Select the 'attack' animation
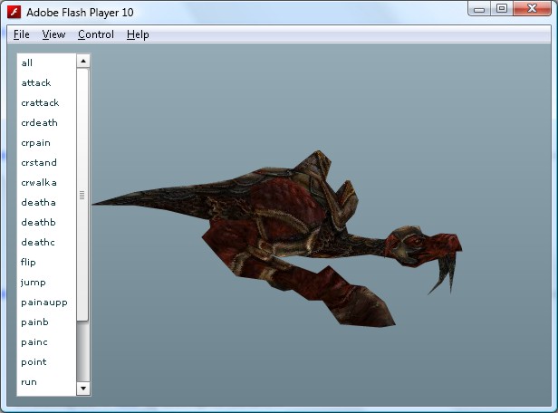This screenshot has width=558, height=413. 46,83
